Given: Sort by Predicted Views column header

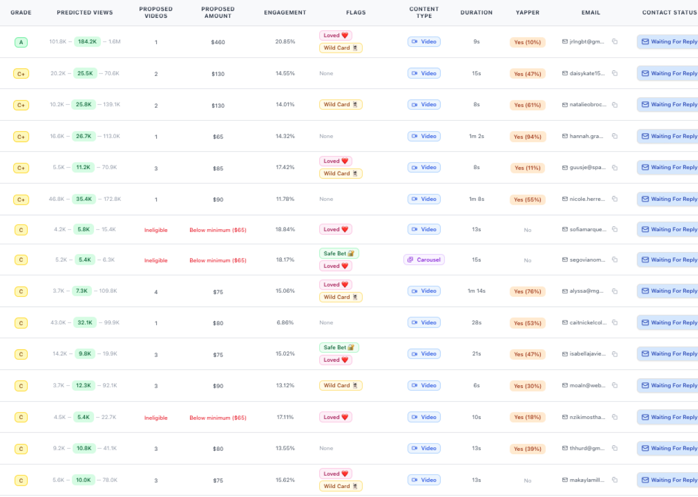Looking at the screenshot, I should point(85,12).
